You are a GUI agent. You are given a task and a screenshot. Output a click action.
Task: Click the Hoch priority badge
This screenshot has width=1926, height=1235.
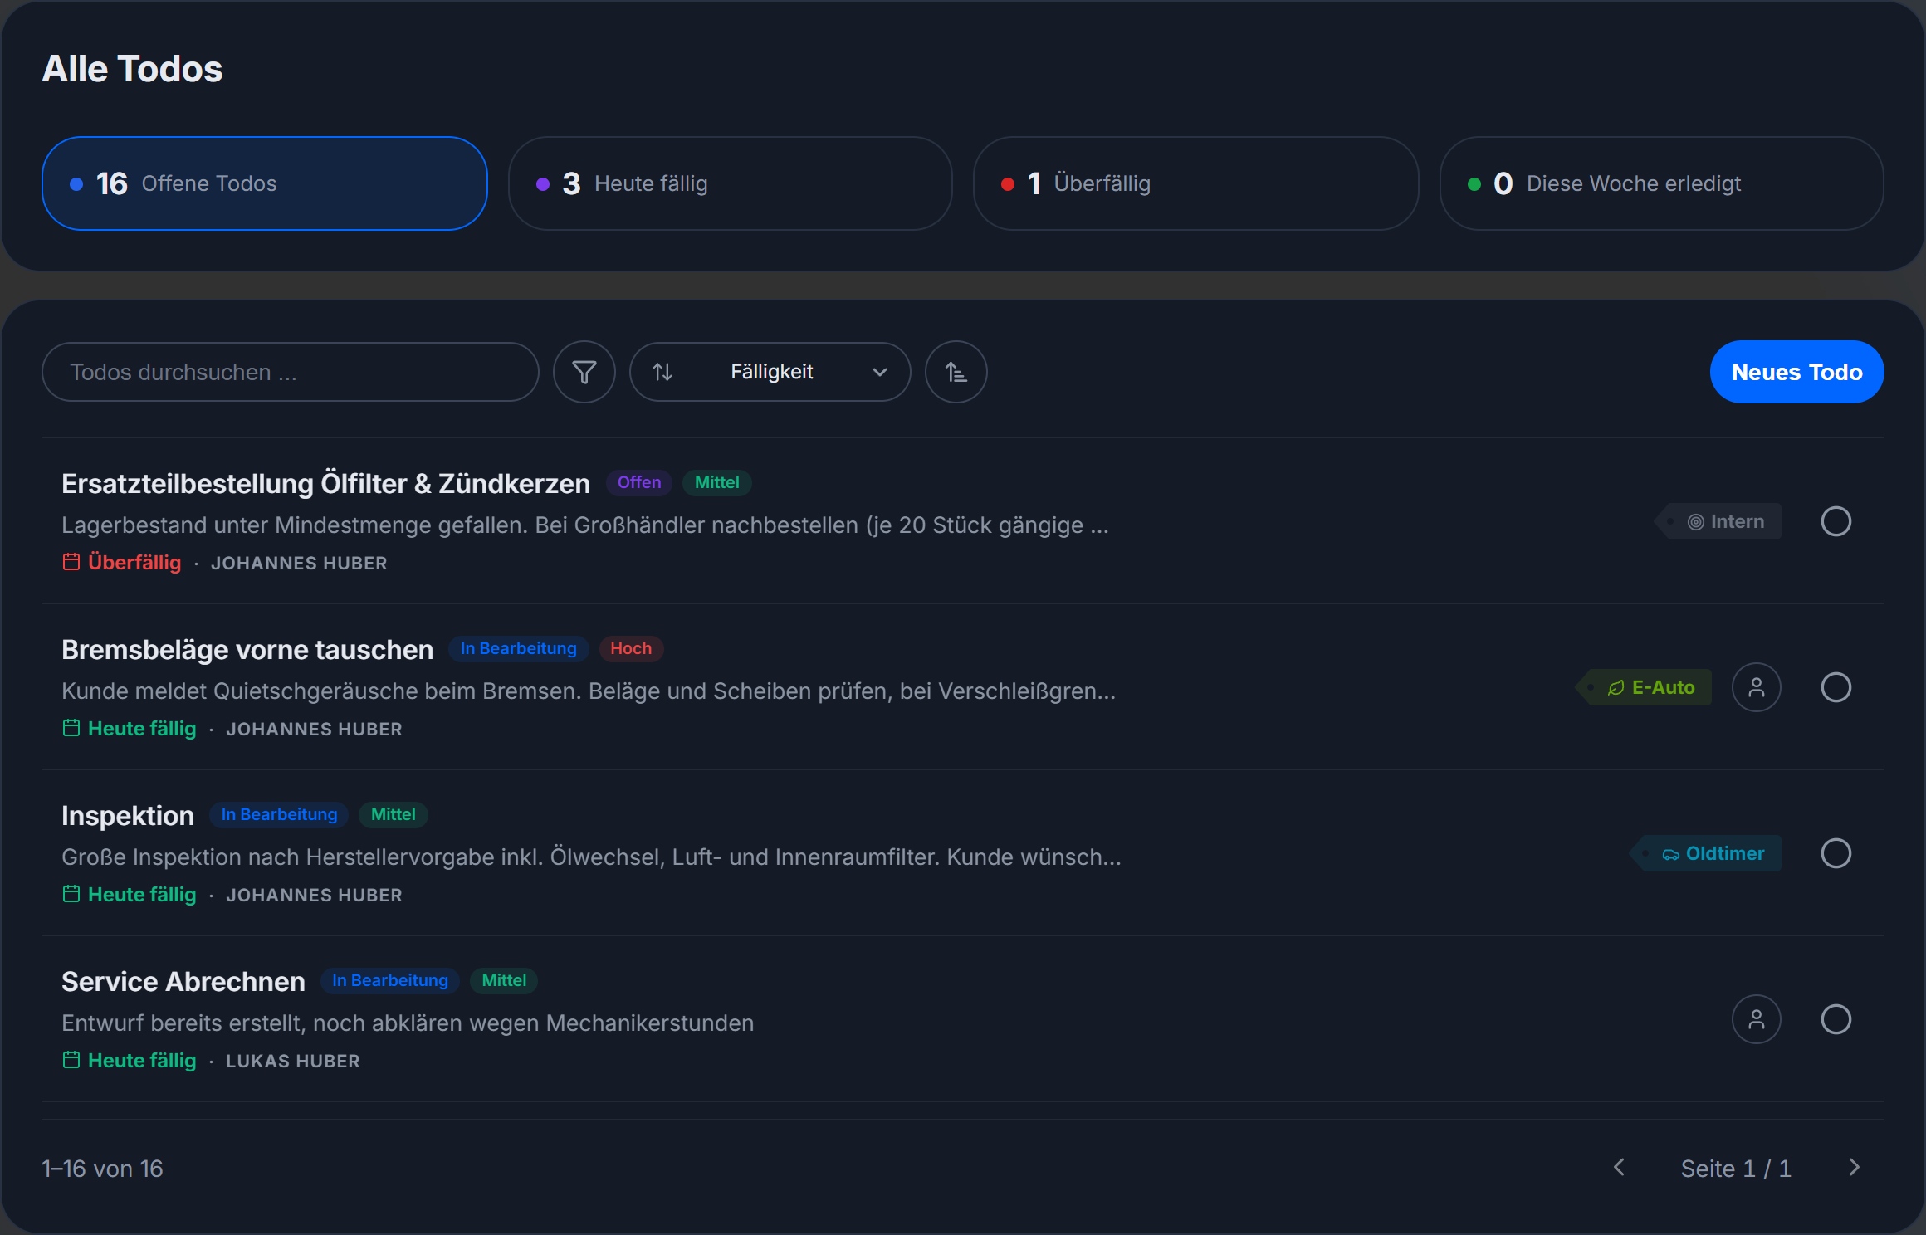tap(631, 648)
